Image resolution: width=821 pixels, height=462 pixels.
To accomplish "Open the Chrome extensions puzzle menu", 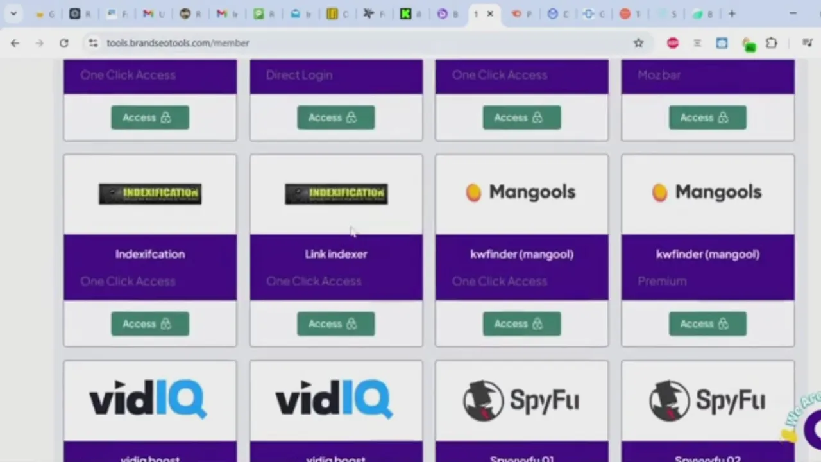I will [772, 43].
